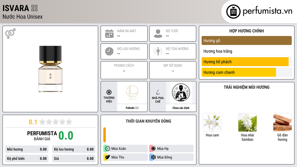297x167 pixels.
Task: Click the star badge icon above Thương hiệu
Action: coord(109,92)
